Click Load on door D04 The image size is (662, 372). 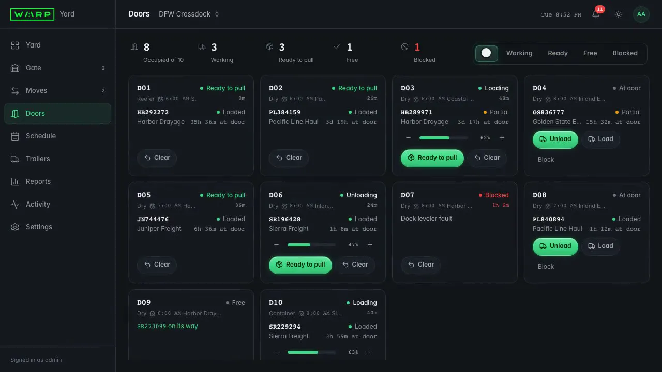[600, 139]
